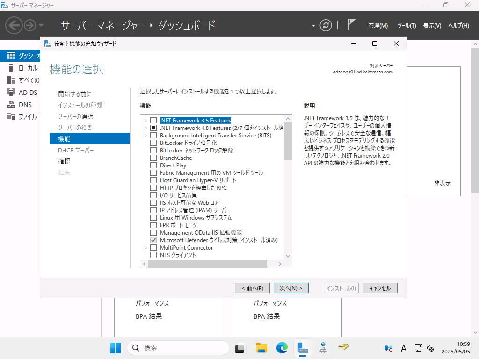Check BitLocker ドライブ暗号化
This screenshot has height=359, width=479.
point(153,143)
